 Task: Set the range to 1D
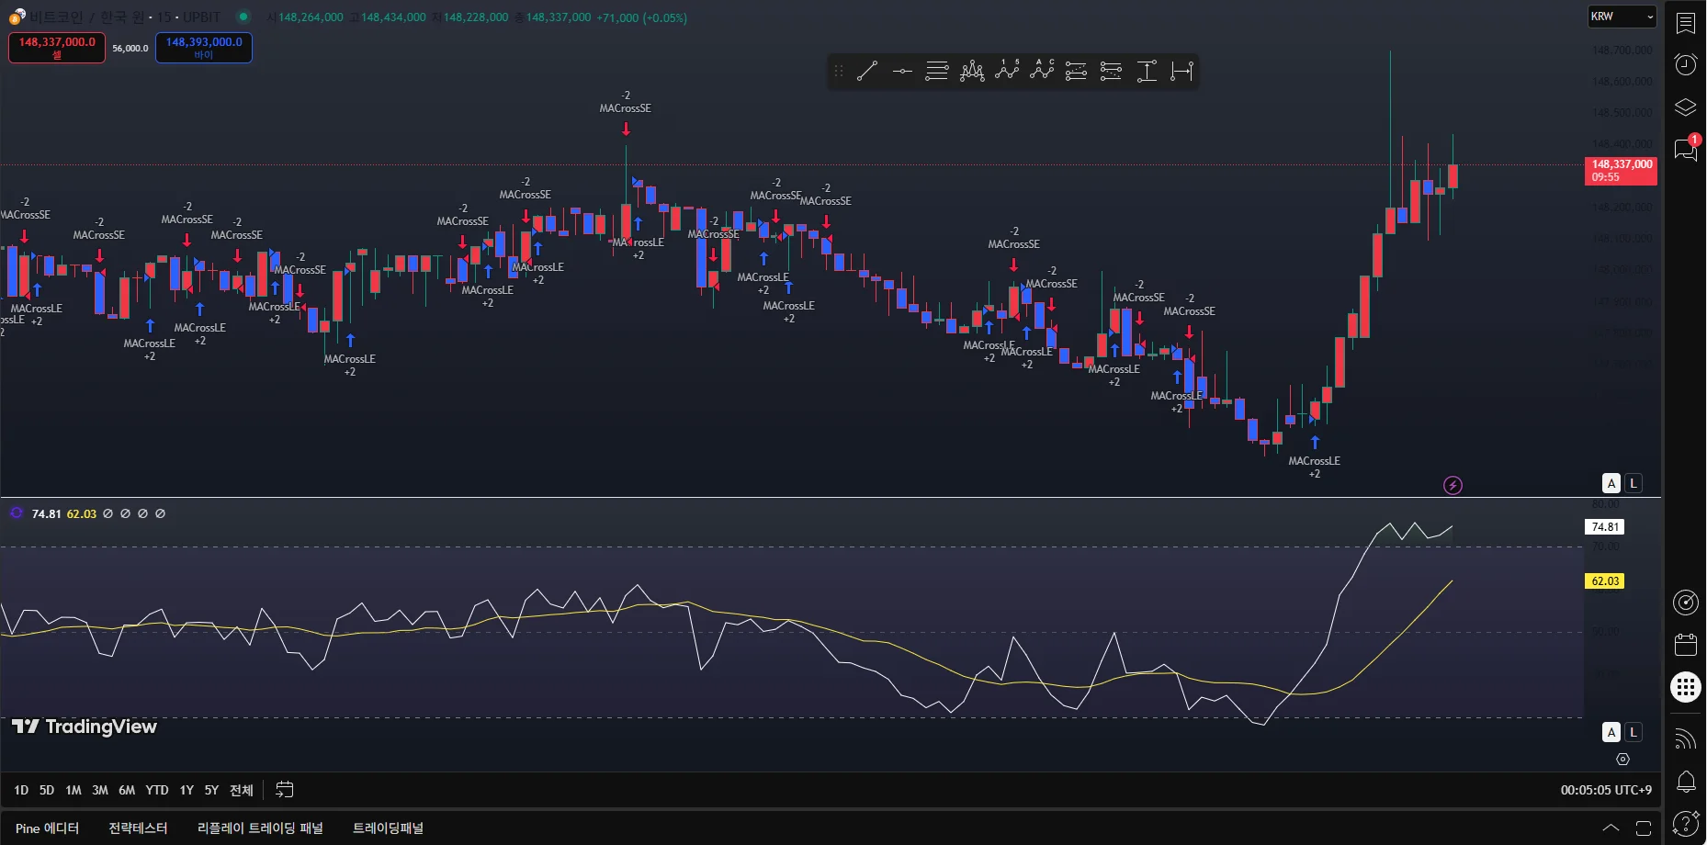(21, 790)
